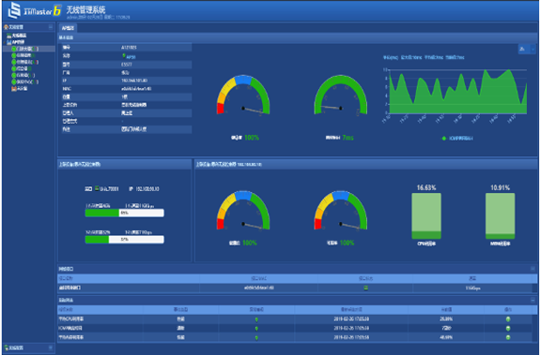Image resolution: width=540 pixels, height=355 pixels.
Task: Click the timestamp column header in monitor table
Action: pyautogui.click(x=351, y=310)
